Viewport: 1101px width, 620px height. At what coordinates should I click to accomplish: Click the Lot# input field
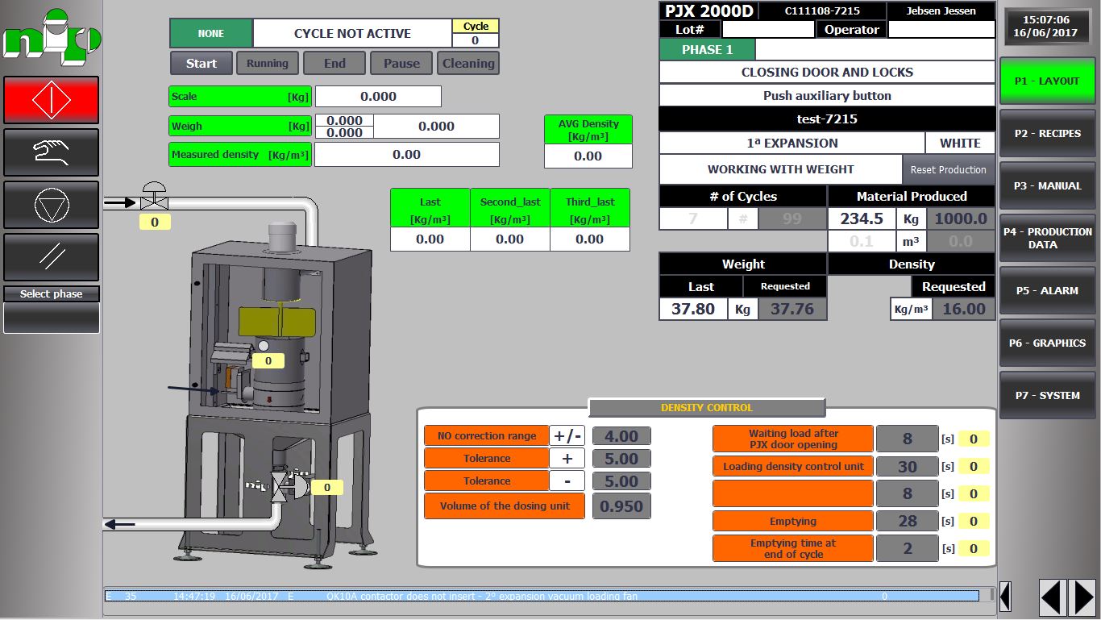(768, 29)
